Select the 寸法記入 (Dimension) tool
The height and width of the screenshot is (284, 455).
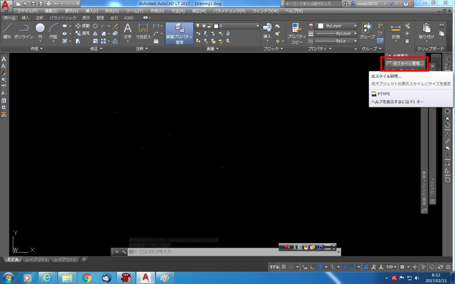(143, 31)
